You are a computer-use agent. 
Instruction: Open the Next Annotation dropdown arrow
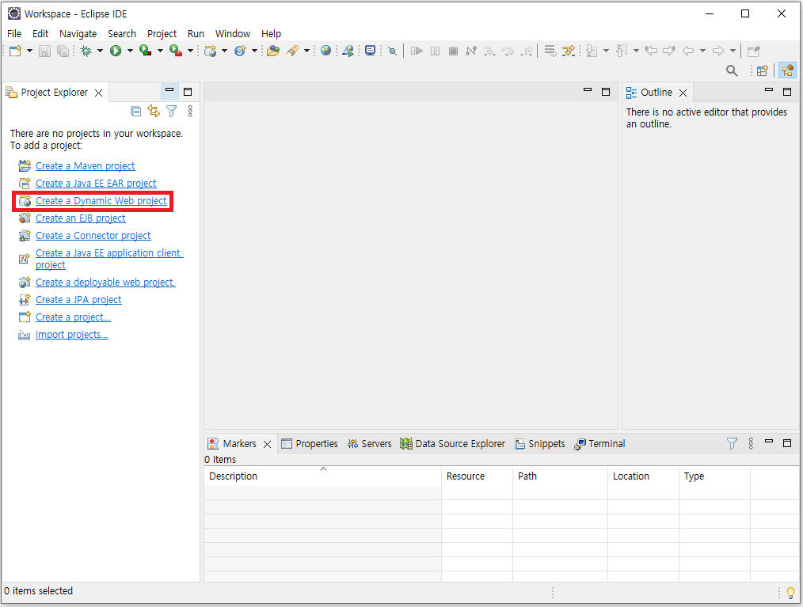606,51
